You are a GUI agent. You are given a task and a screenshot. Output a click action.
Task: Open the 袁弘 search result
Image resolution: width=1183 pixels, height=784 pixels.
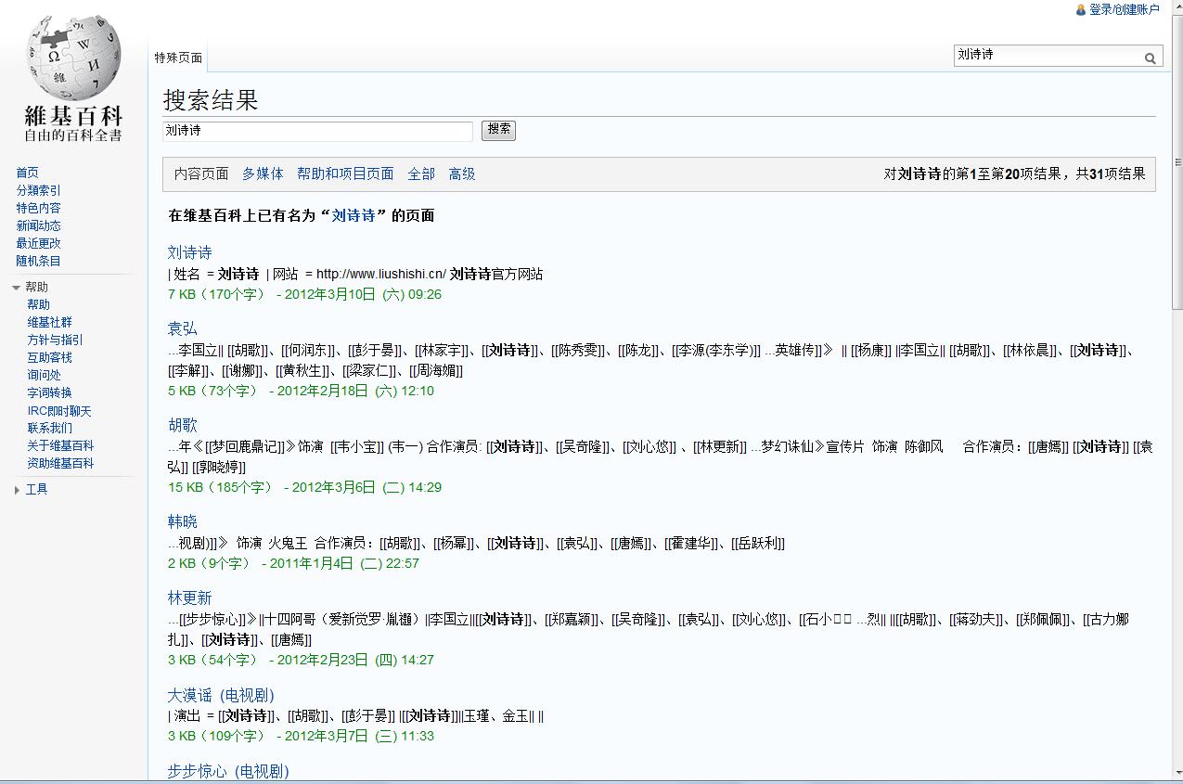click(x=183, y=328)
